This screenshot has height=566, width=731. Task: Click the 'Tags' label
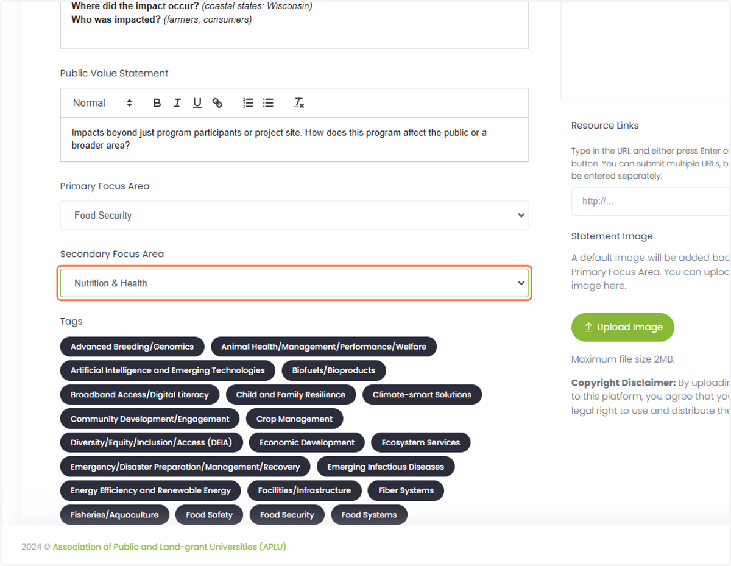(x=71, y=322)
